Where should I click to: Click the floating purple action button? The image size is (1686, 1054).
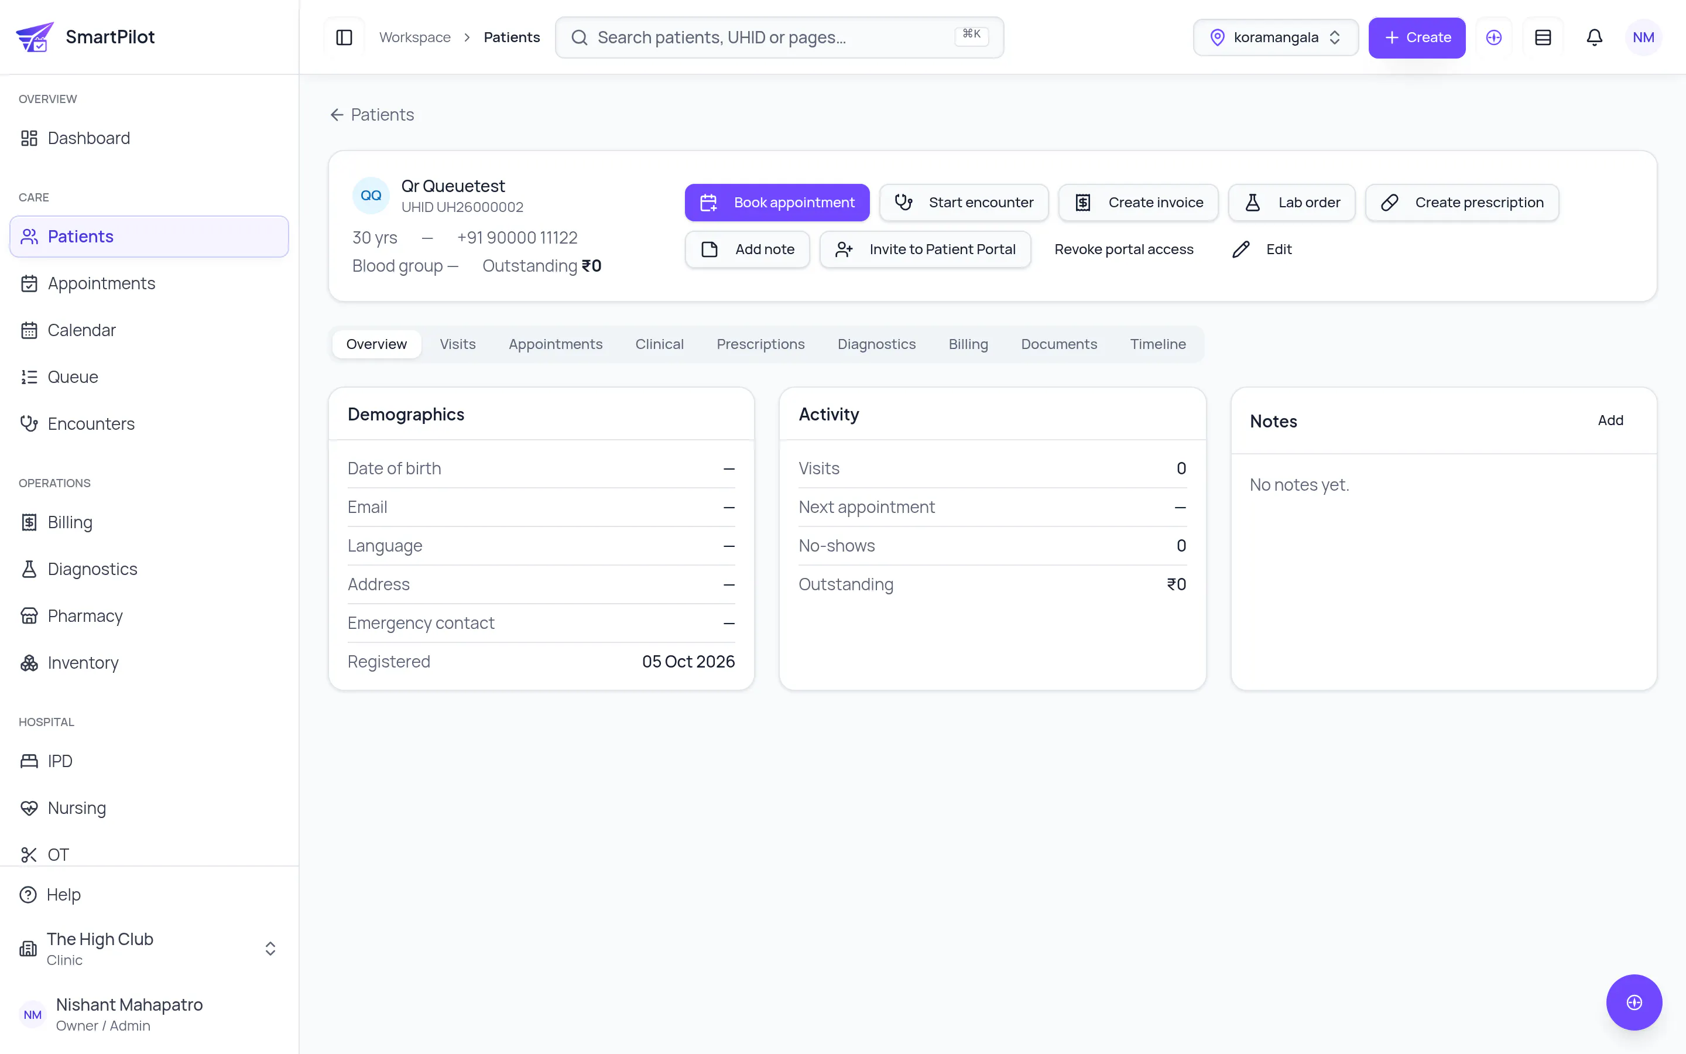1634,1002
